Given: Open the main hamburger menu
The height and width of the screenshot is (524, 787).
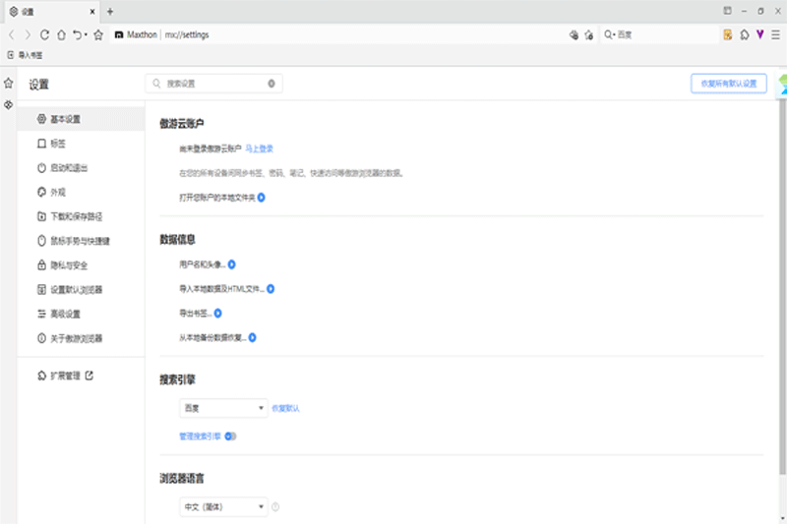Looking at the screenshot, I should pyautogui.click(x=775, y=34).
